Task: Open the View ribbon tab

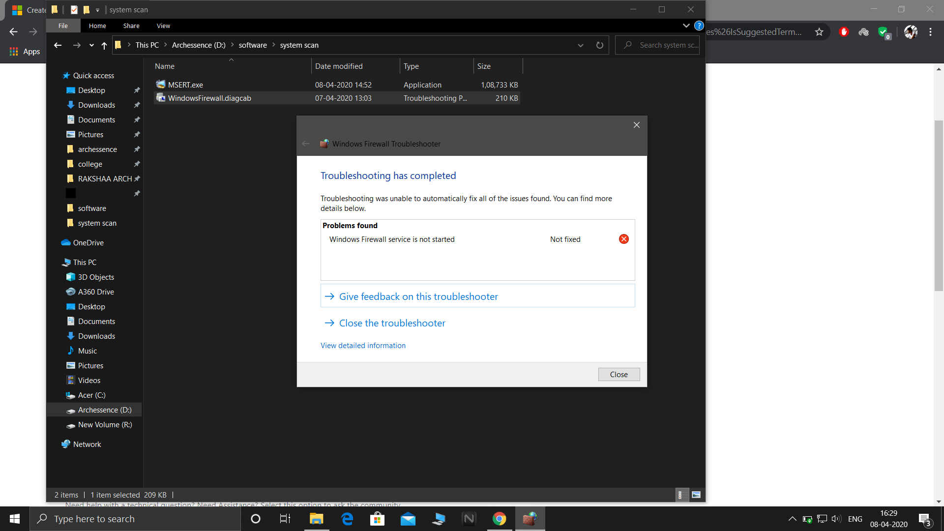Action: pos(163,26)
